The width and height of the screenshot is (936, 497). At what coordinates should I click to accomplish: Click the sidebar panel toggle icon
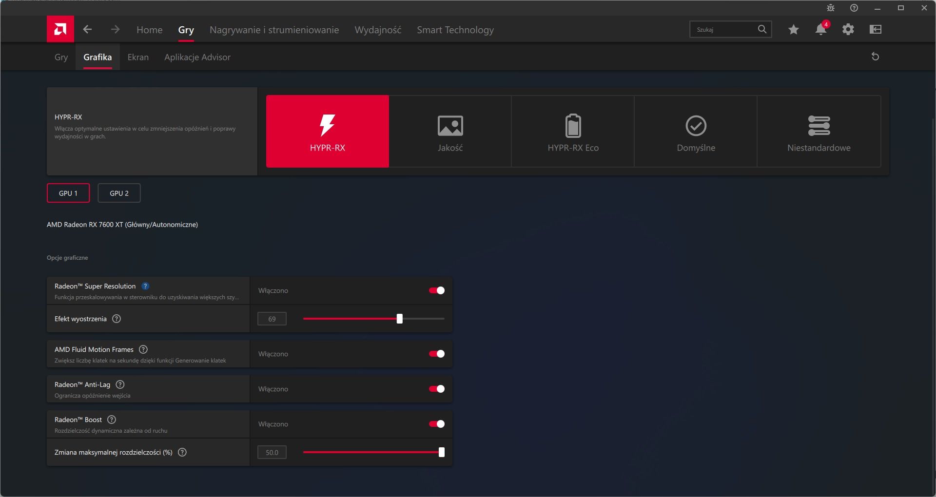point(876,29)
